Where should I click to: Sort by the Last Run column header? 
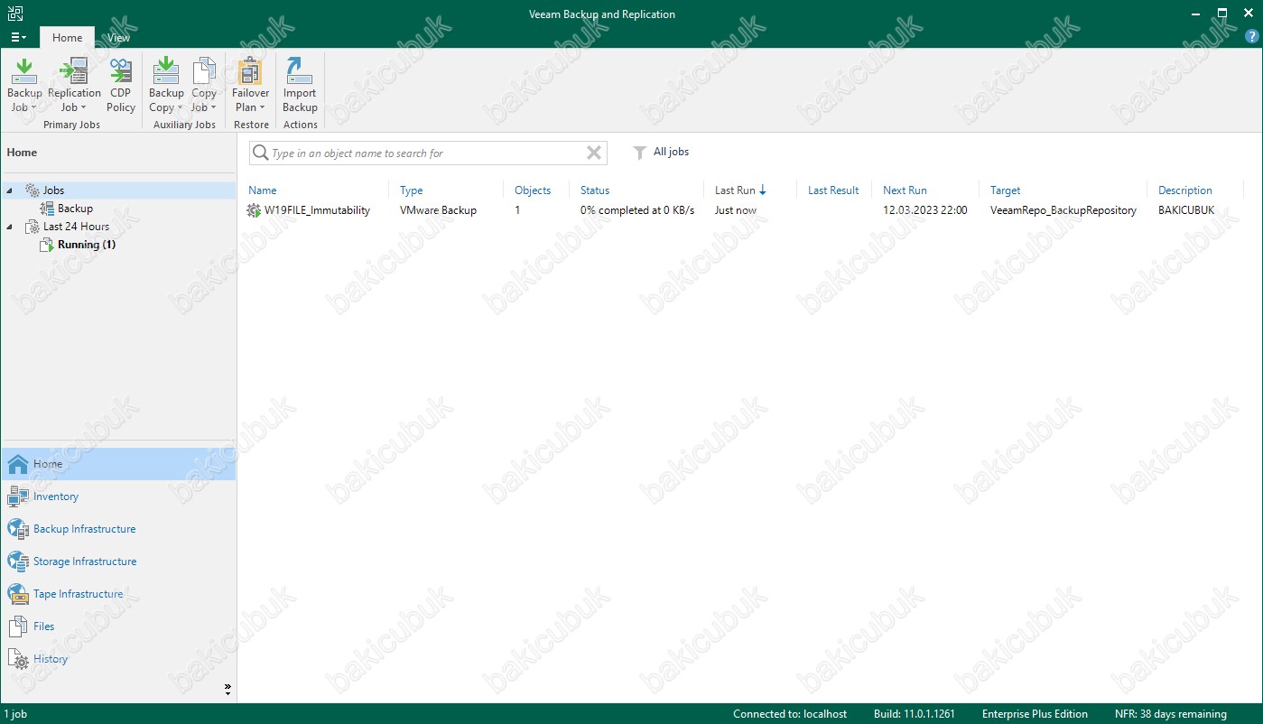pyautogui.click(x=740, y=190)
